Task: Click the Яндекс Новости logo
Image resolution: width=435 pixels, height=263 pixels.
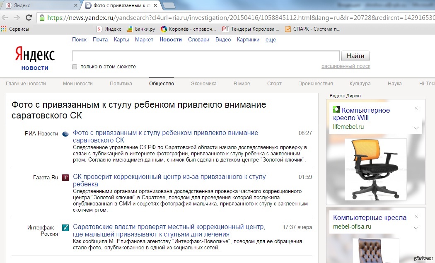Action: [35, 58]
